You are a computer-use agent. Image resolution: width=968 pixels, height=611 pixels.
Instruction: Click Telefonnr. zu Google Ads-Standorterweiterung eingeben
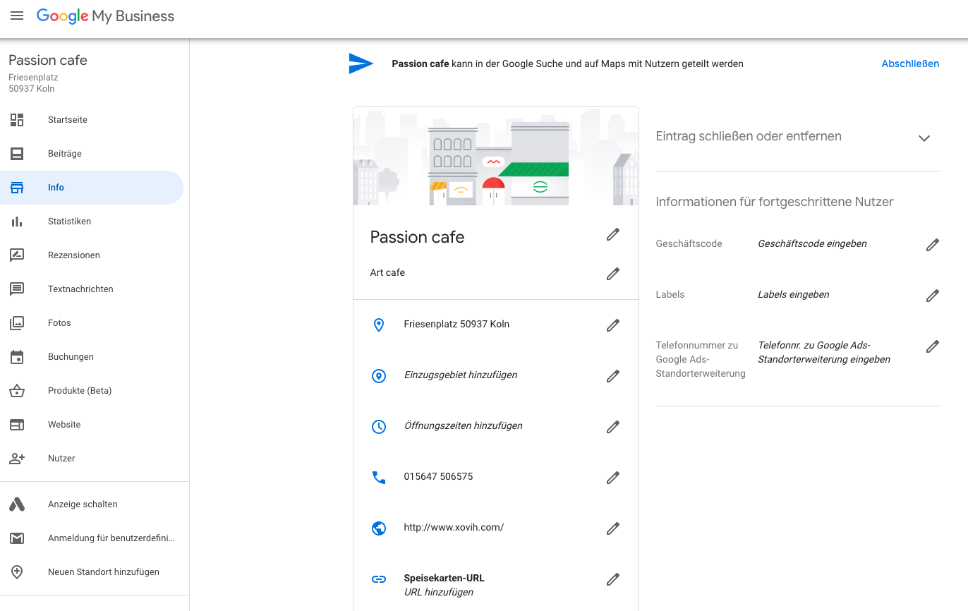pyautogui.click(x=824, y=353)
